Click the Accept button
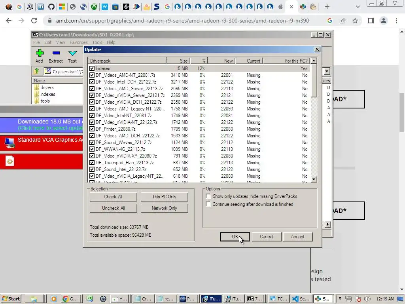 click(x=297, y=237)
